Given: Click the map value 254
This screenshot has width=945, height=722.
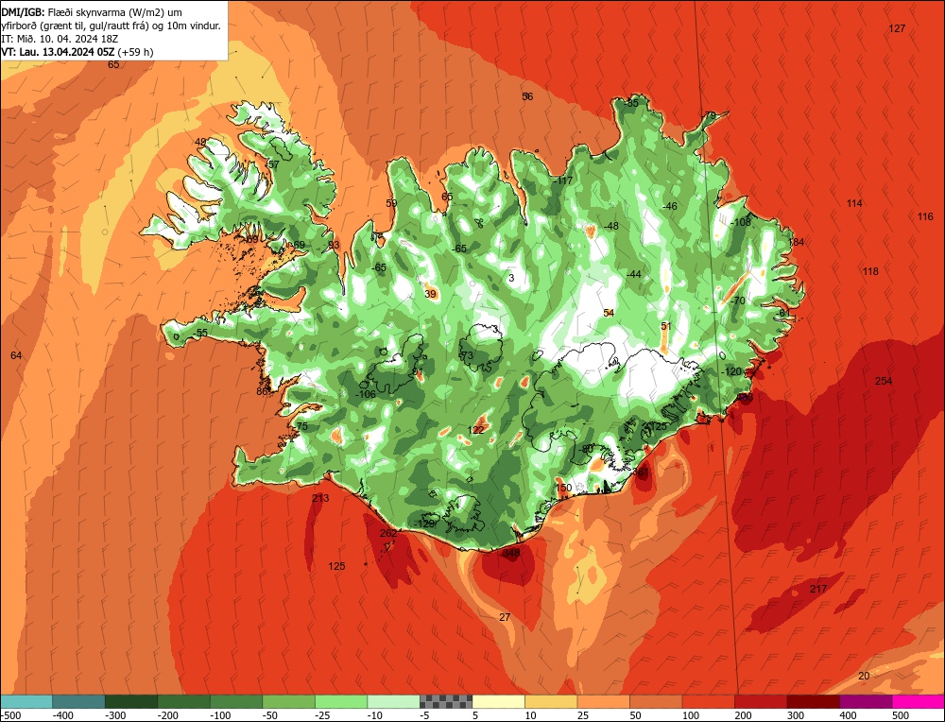Looking at the screenshot, I should (883, 381).
